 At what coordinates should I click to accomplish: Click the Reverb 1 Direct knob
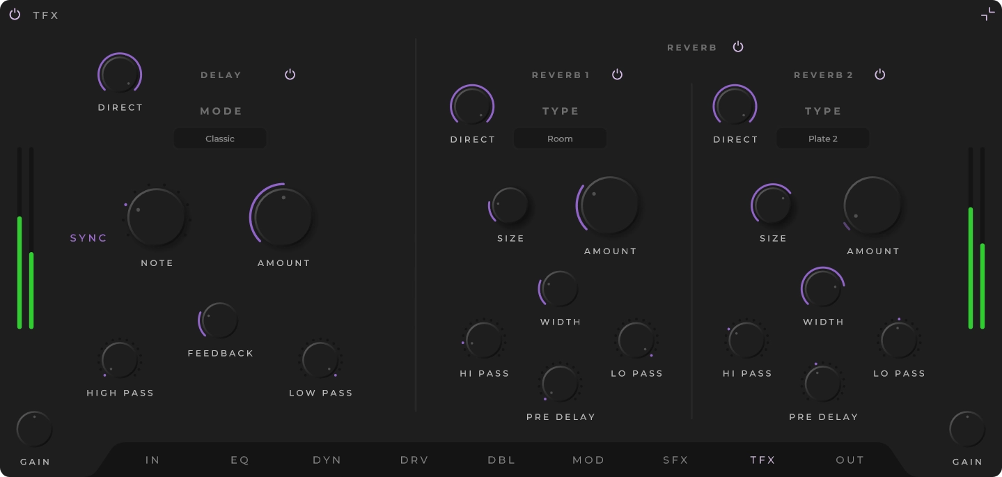[x=472, y=107]
